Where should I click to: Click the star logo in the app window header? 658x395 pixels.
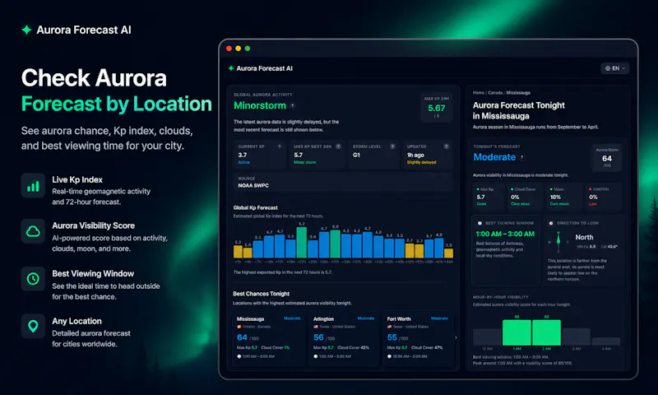point(231,68)
